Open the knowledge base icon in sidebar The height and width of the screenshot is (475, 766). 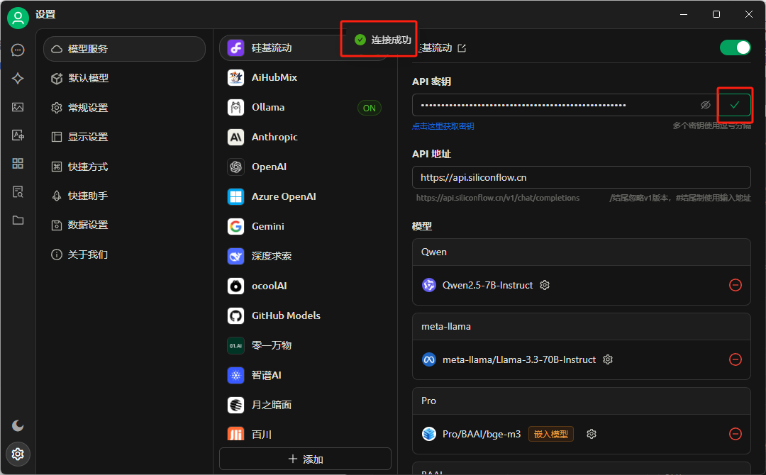18,192
